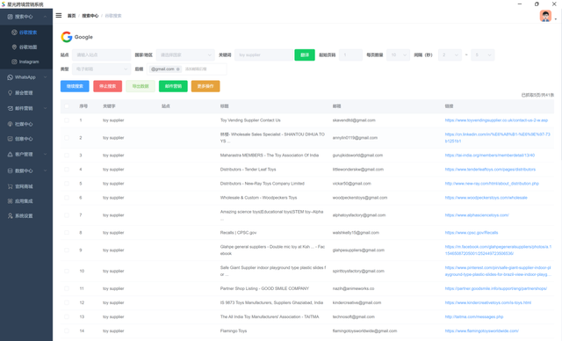Expand the email marketing sidebar submenu
The width and height of the screenshot is (562, 341).
[x=26, y=108]
